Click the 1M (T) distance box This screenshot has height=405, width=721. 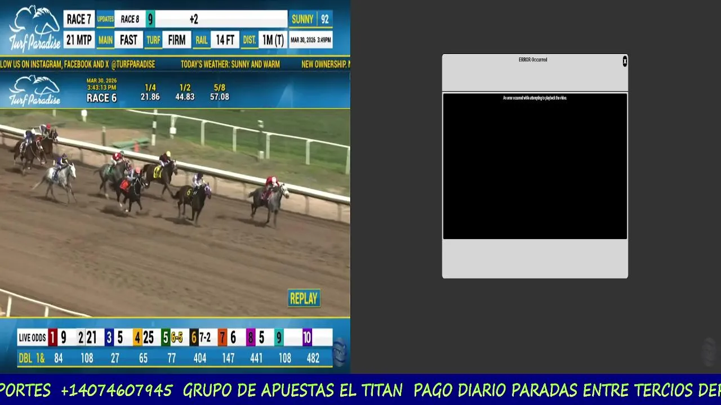pyautogui.click(x=273, y=40)
